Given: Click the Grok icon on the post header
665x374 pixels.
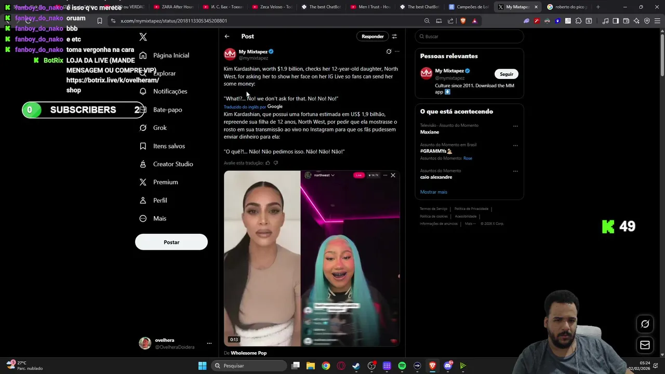Looking at the screenshot, I should click(389, 51).
